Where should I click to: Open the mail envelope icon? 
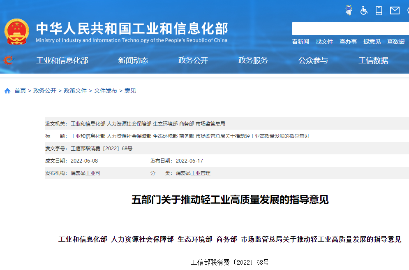395,10
